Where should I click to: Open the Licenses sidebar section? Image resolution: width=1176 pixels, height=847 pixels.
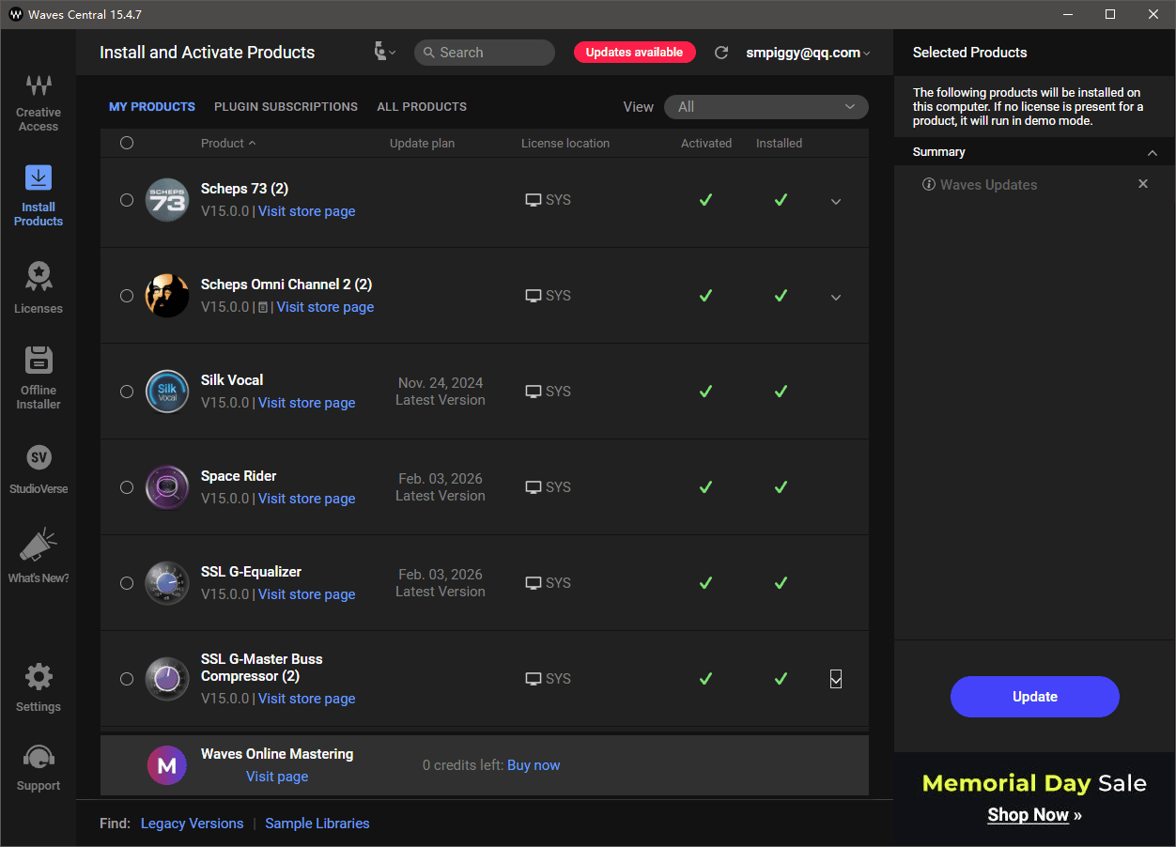point(39,287)
